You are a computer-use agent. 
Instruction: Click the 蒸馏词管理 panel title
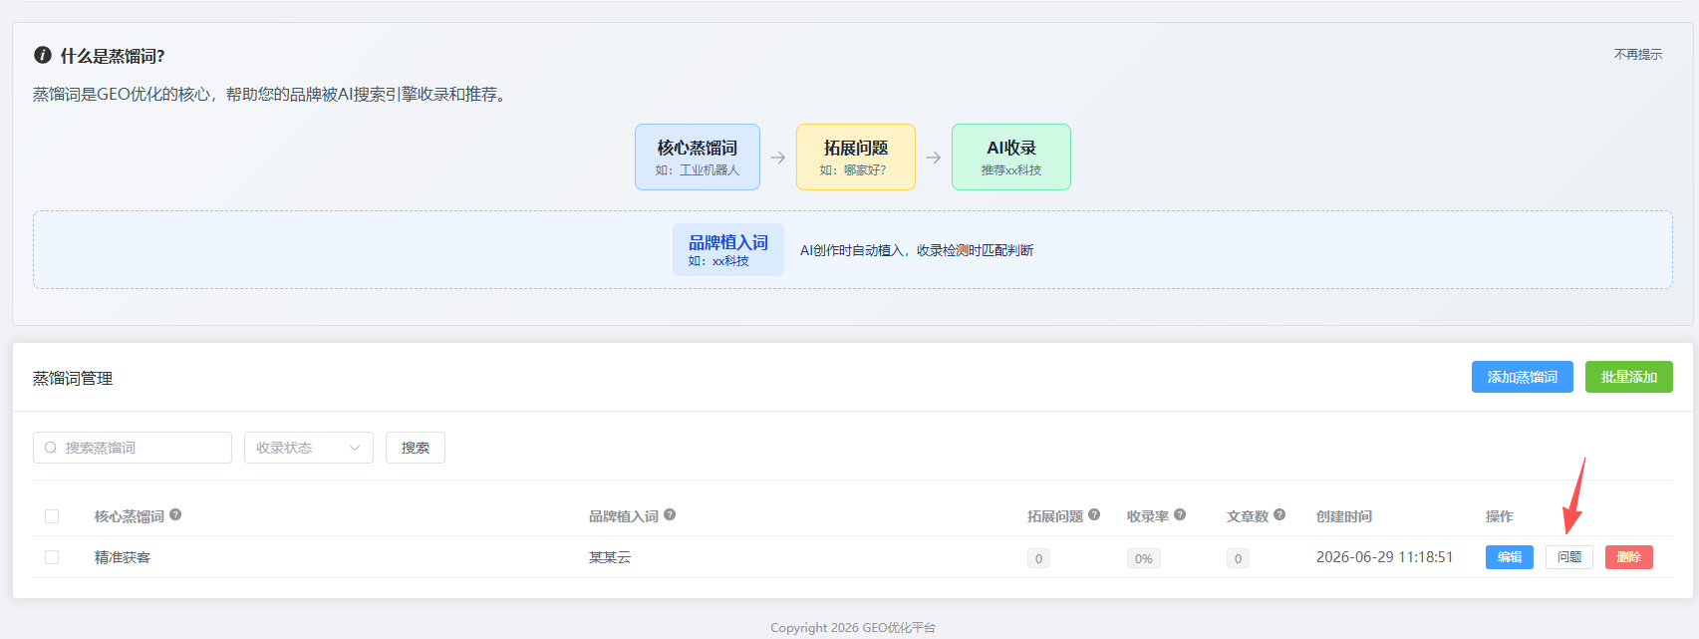[73, 378]
